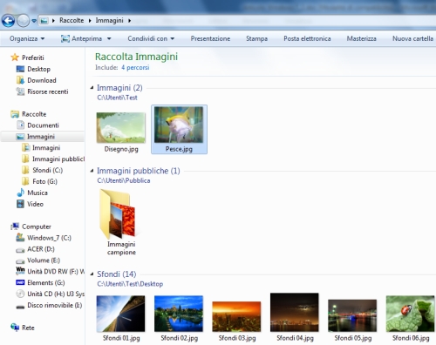
Task: Expand the arrow after Immagini breadcrumb
Action: (129, 21)
